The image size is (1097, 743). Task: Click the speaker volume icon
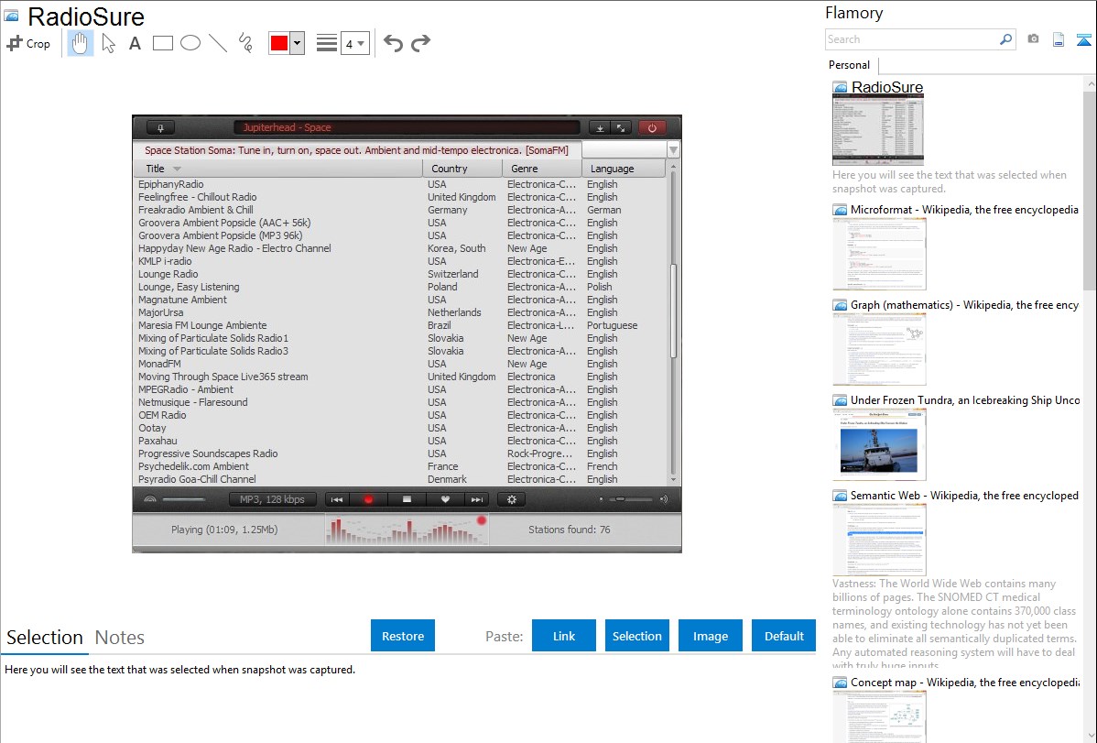point(663,499)
